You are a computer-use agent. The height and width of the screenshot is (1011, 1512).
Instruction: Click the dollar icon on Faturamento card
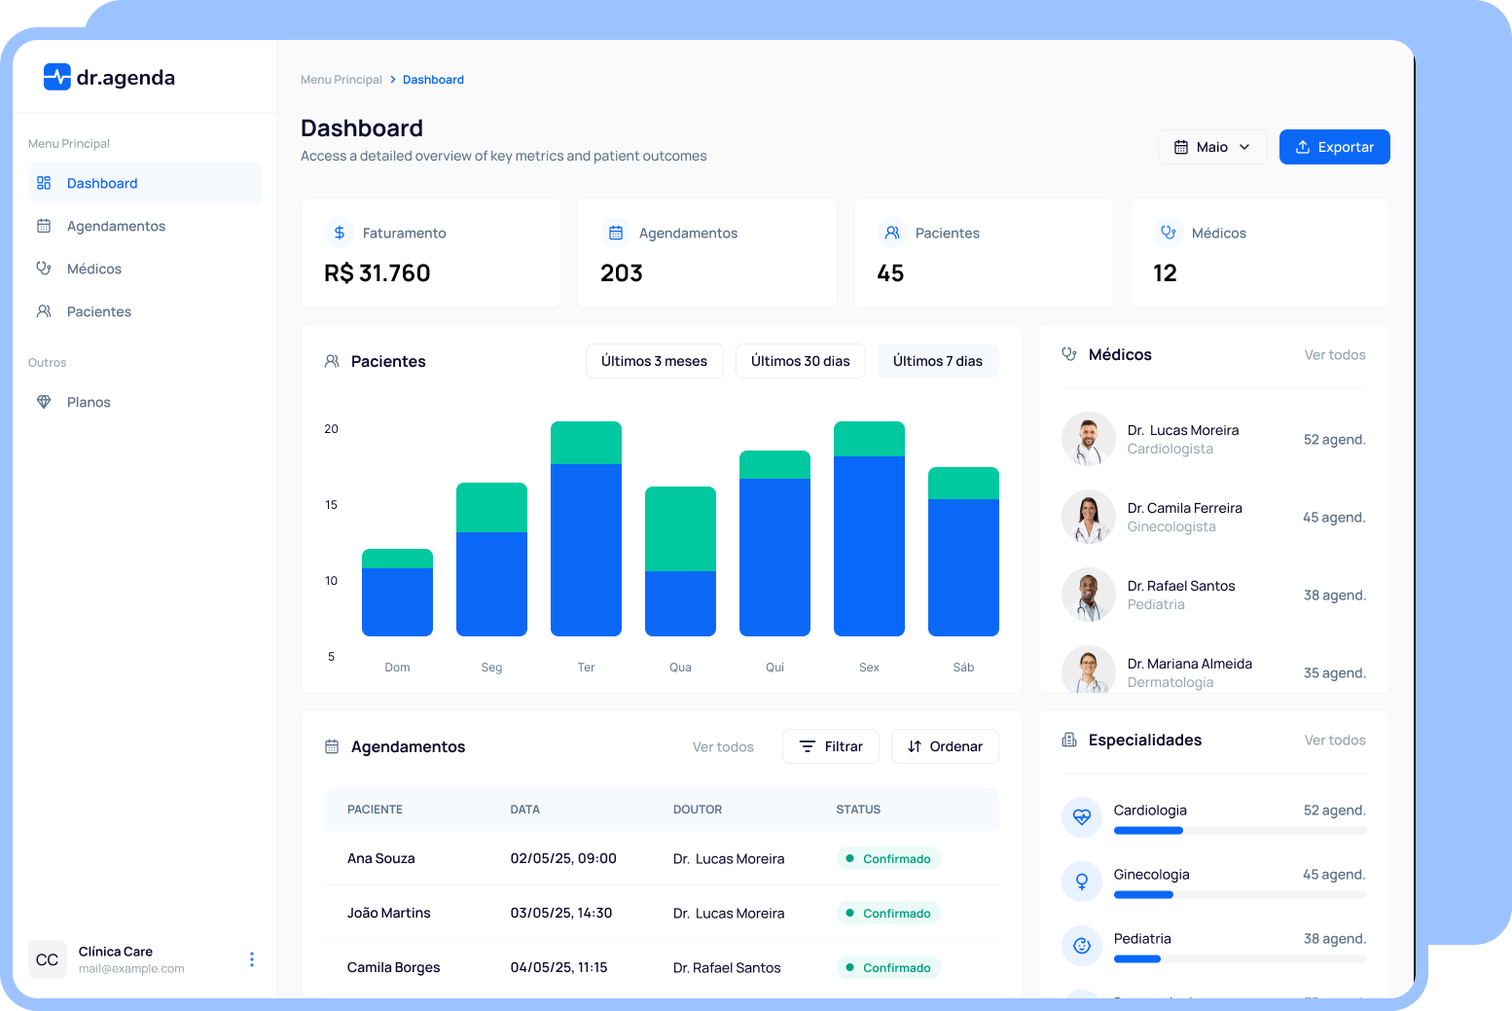(340, 233)
